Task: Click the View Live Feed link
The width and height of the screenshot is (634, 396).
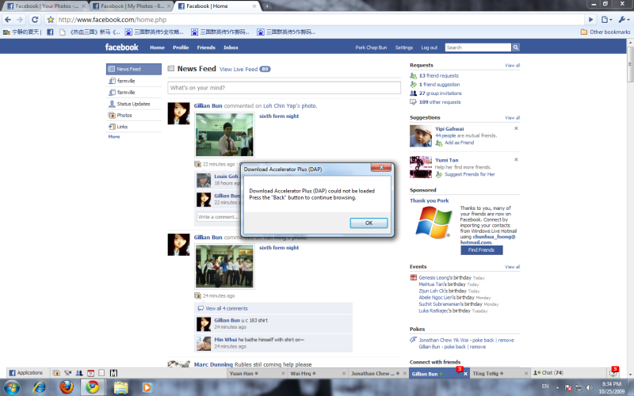Action: click(x=239, y=69)
